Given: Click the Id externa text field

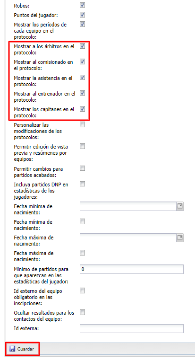Looking at the screenshot, I should [x=132, y=328].
